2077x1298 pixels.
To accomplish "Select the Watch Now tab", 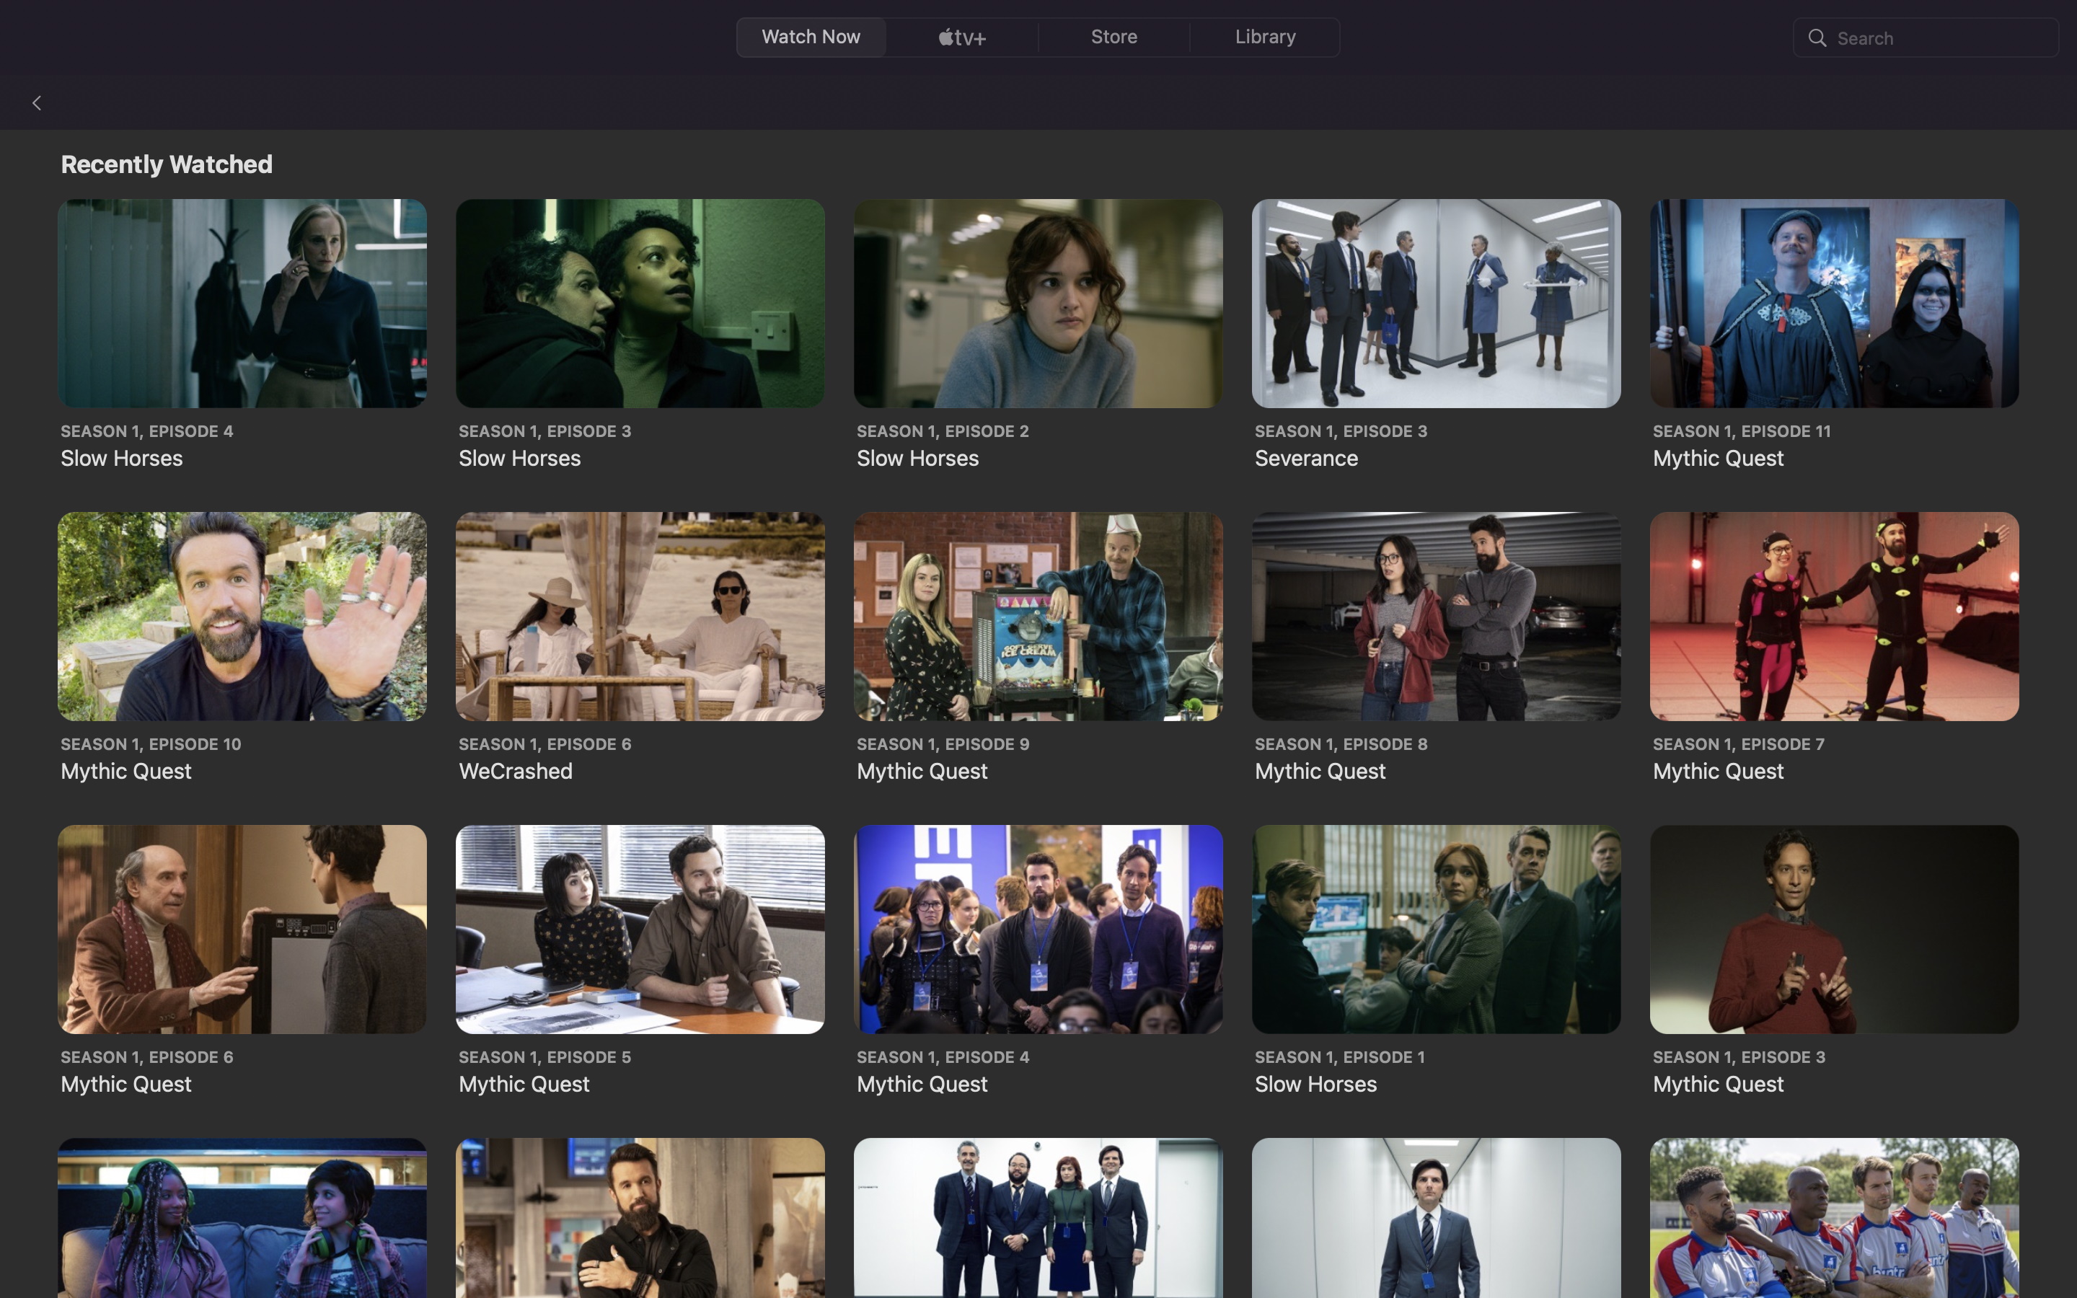I will [811, 37].
